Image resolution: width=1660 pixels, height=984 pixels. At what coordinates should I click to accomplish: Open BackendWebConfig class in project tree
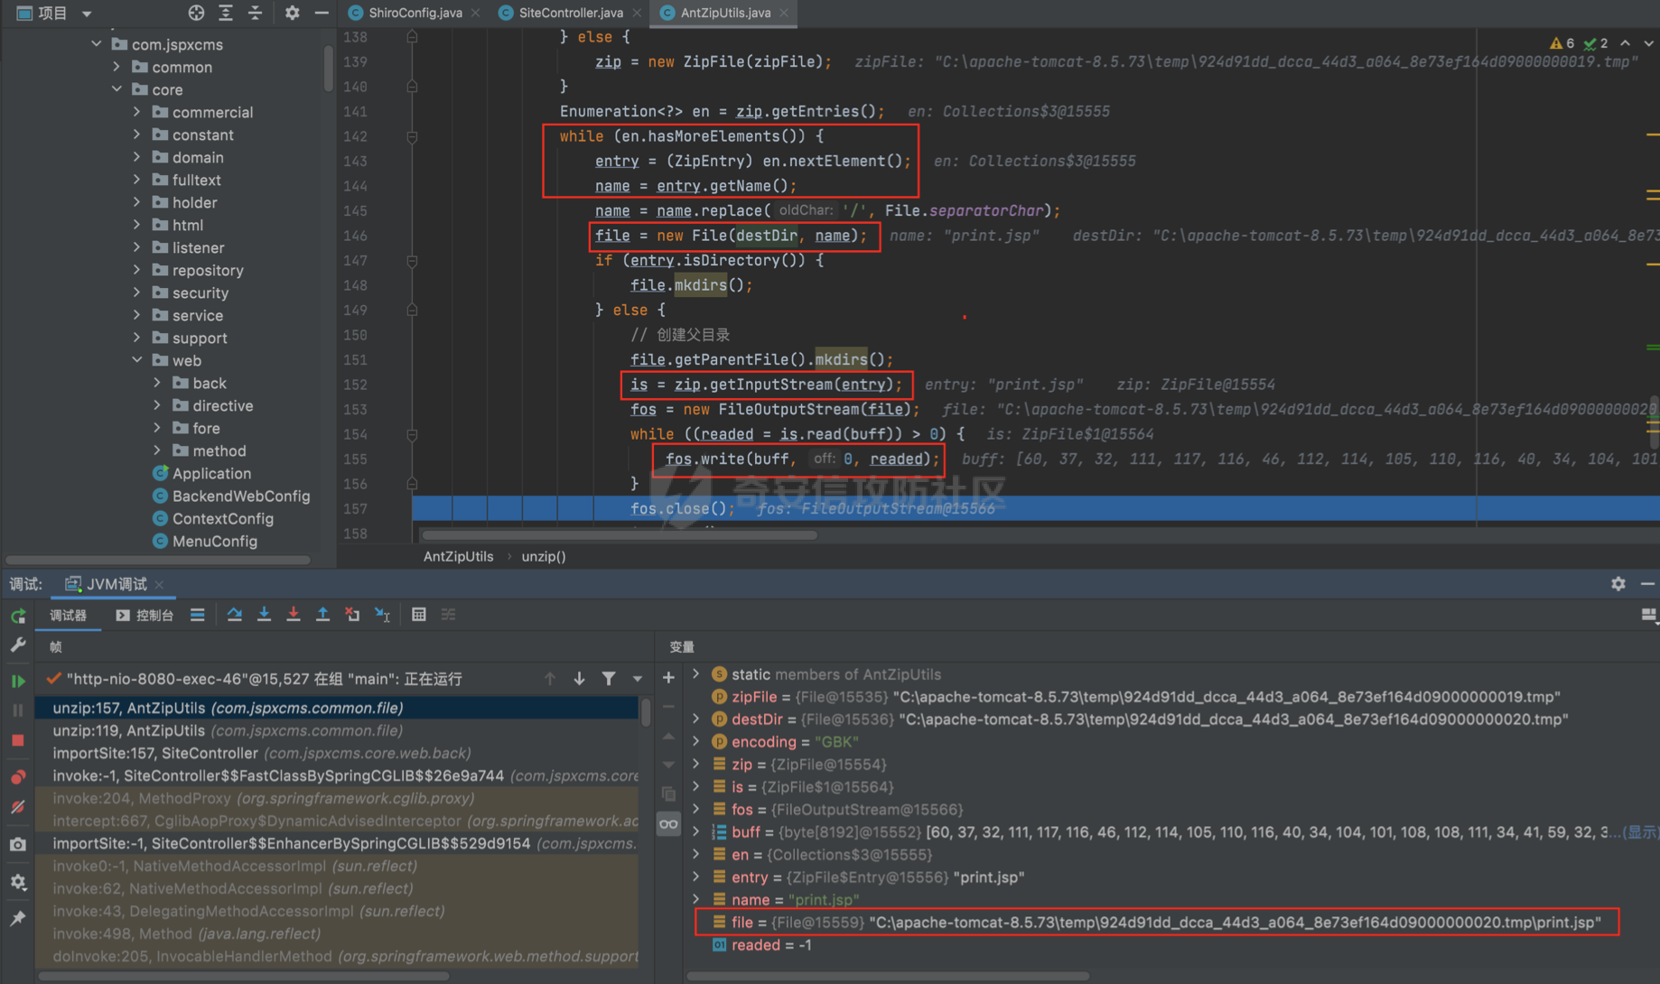(240, 496)
